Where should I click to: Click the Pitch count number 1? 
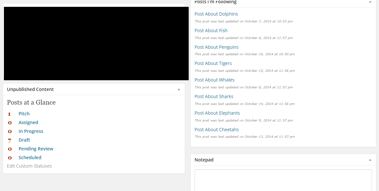click(x=9, y=114)
